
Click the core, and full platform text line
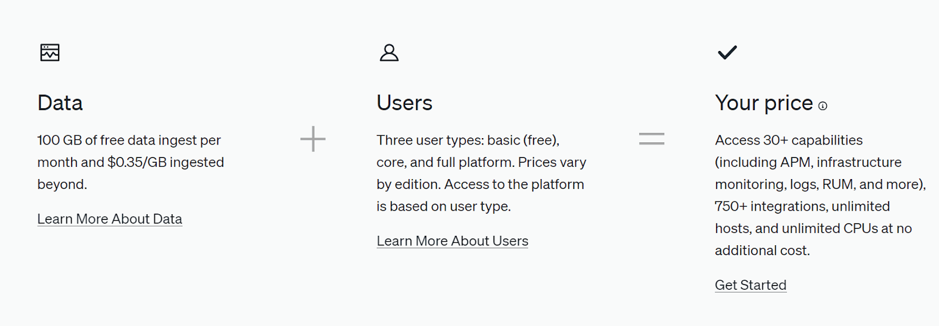tap(481, 162)
